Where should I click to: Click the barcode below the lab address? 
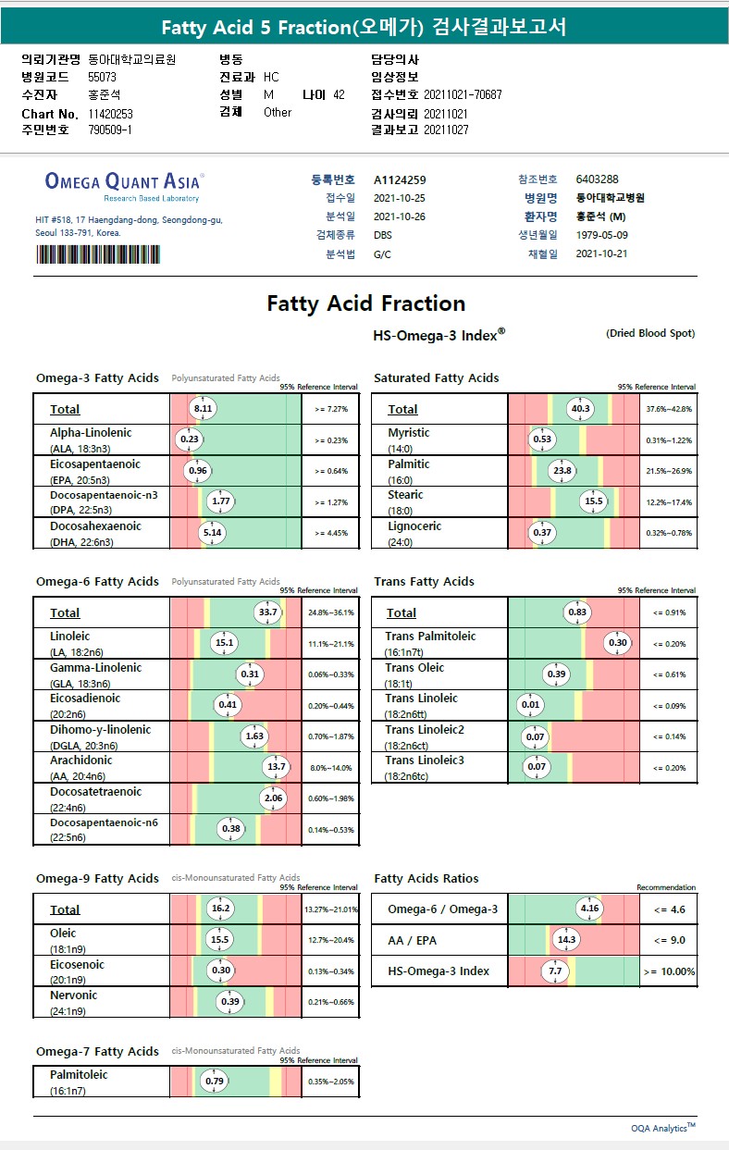tap(98, 255)
